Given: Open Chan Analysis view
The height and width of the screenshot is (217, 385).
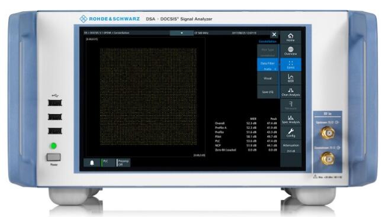Looking at the screenshot, I should [290, 92].
